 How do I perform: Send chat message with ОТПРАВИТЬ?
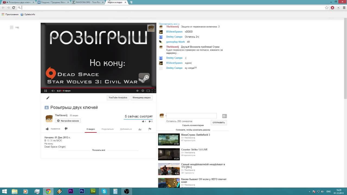click(219, 123)
